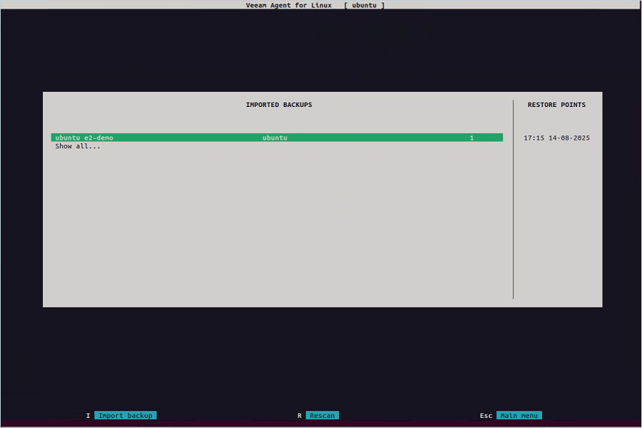Click the restore point count 1
Screen dimensions: 642x428
(x=472, y=138)
